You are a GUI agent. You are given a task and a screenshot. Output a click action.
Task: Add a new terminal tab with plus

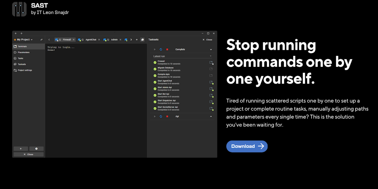pyautogui.click(x=137, y=39)
